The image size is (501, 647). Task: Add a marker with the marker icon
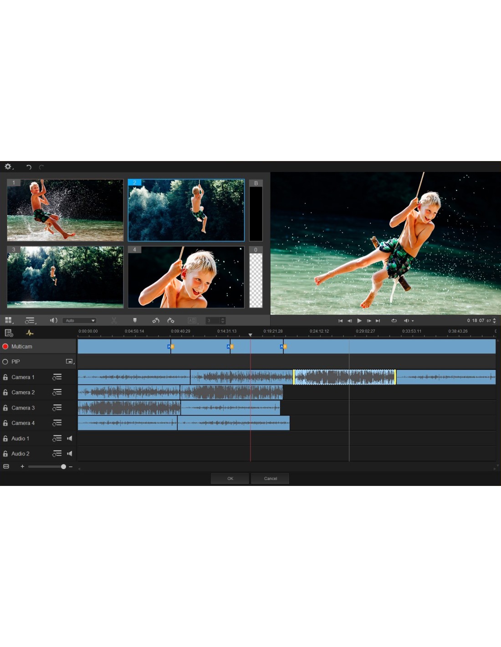click(135, 320)
